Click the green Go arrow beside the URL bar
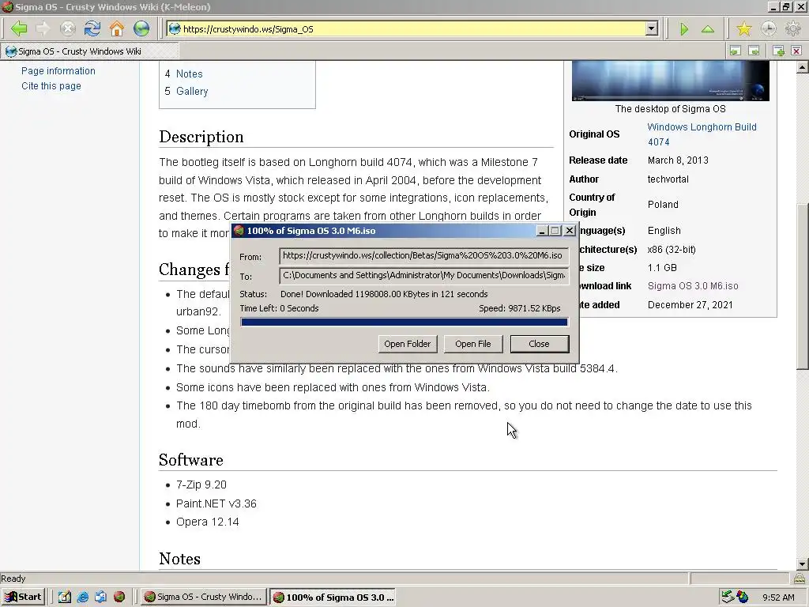The image size is (809, 607). pos(684,29)
